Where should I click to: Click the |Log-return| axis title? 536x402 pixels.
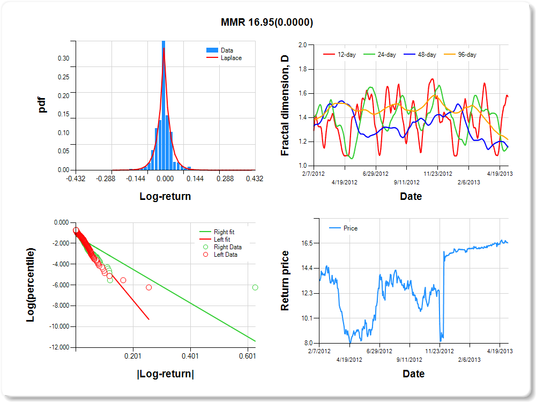[x=165, y=374]
